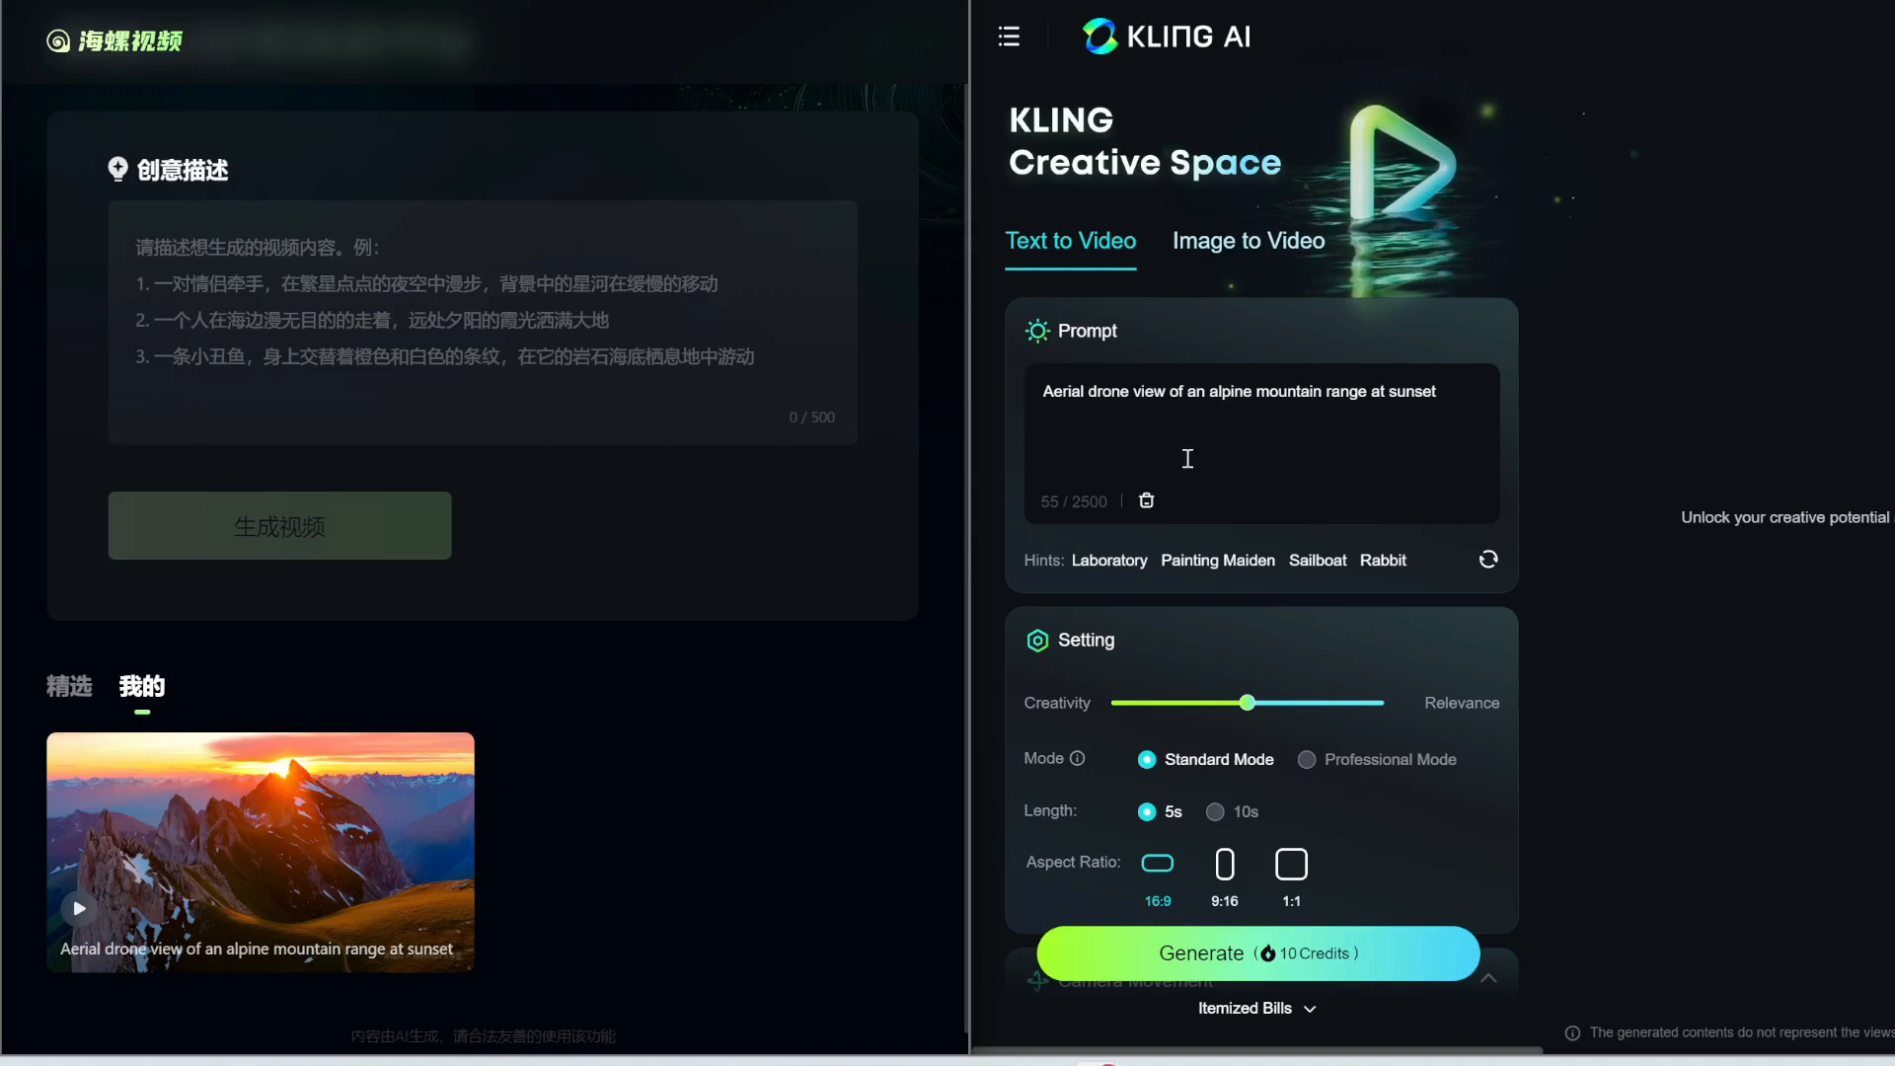This screenshot has height=1066, width=1895.
Task: Click the delete/clear prompt trash icon
Action: coord(1144,501)
